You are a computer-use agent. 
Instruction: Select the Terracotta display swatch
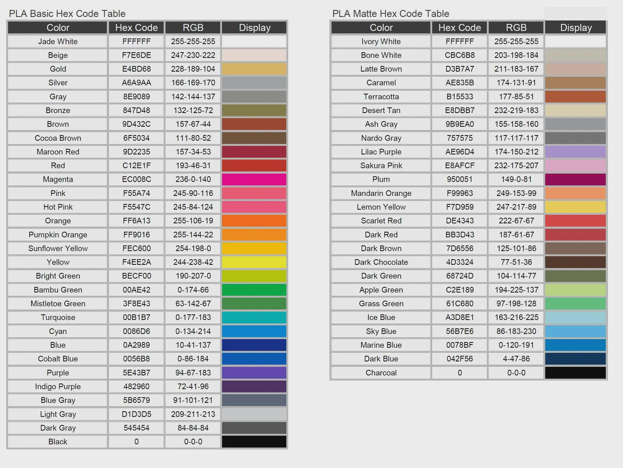pos(576,97)
